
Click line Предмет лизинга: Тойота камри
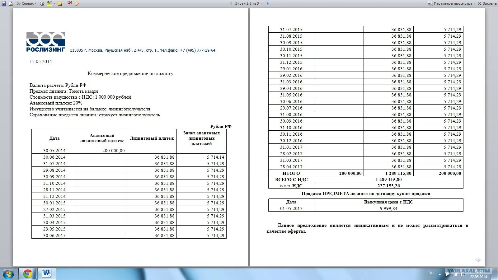64,91
